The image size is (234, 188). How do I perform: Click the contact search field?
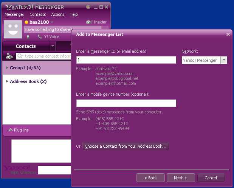[43, 56]
